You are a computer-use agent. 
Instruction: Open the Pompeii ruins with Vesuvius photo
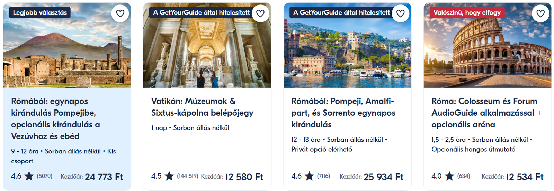pos(67,52)
